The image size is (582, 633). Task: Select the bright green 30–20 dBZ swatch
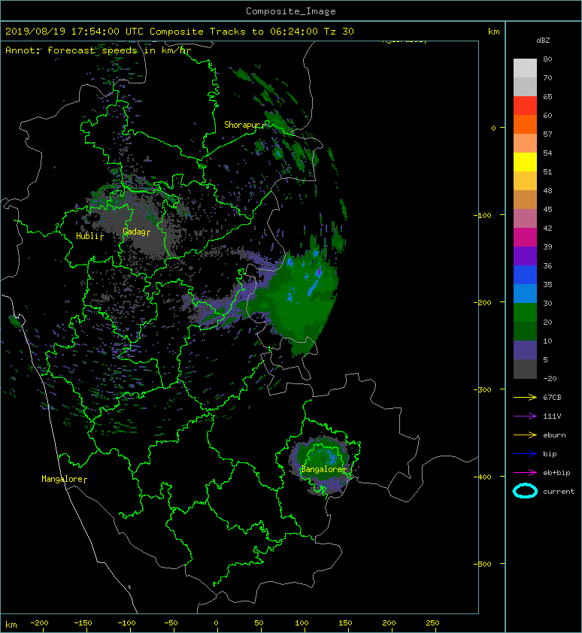[x=525, y=312]
